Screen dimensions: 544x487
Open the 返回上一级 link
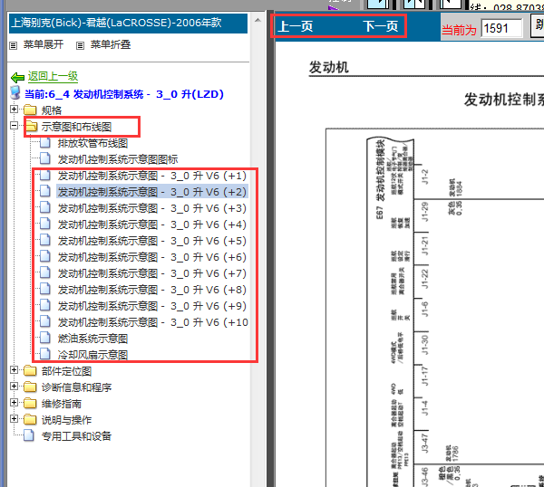[x=53, y=76]
